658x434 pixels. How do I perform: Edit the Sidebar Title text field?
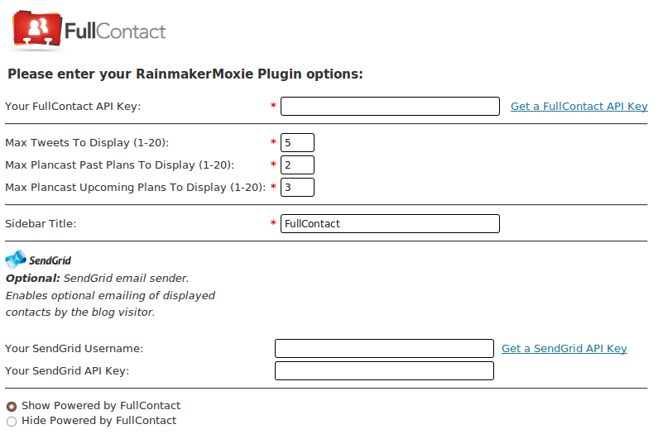click(x=390, y=224)
